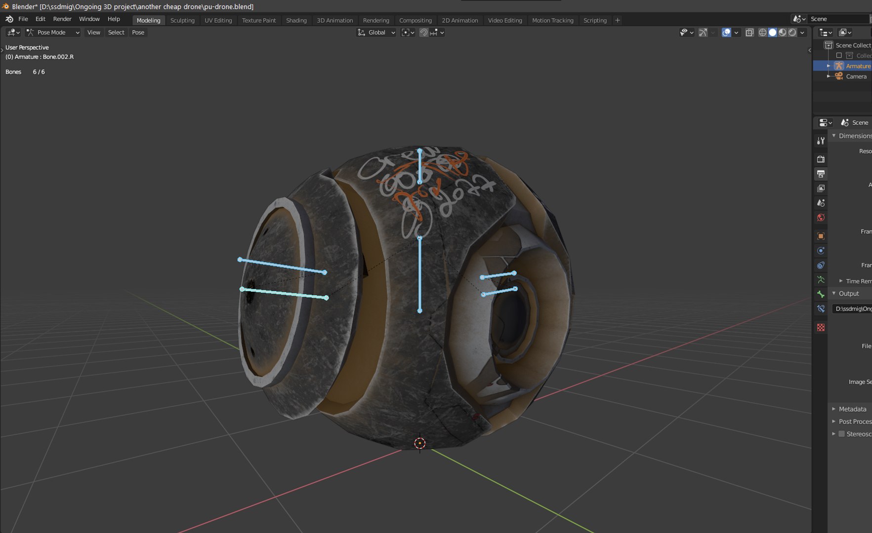Open the Physics properties tab

(x=821, y=250)
